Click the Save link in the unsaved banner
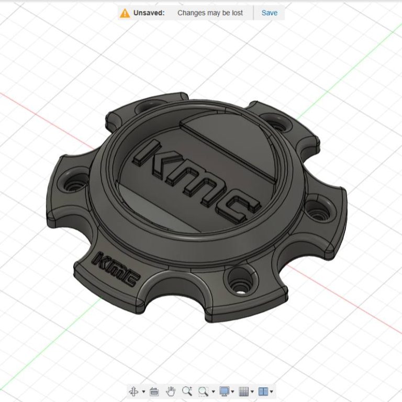The height and width of the screenshot is (402, 402). point(269,13)
